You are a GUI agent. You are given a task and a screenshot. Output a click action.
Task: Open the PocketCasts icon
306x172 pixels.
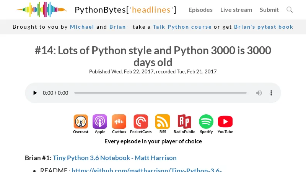(141, 122)
